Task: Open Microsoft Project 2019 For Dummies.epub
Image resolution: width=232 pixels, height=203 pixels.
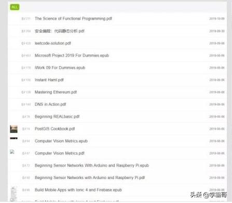Action: pos(72,56)
